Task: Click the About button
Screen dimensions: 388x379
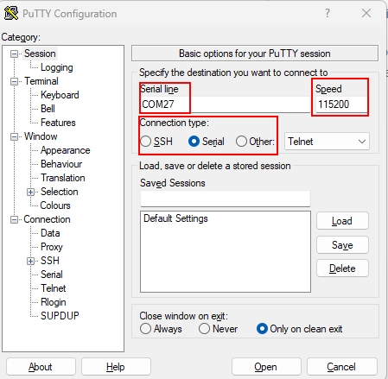Action: [x=41, y=367]
